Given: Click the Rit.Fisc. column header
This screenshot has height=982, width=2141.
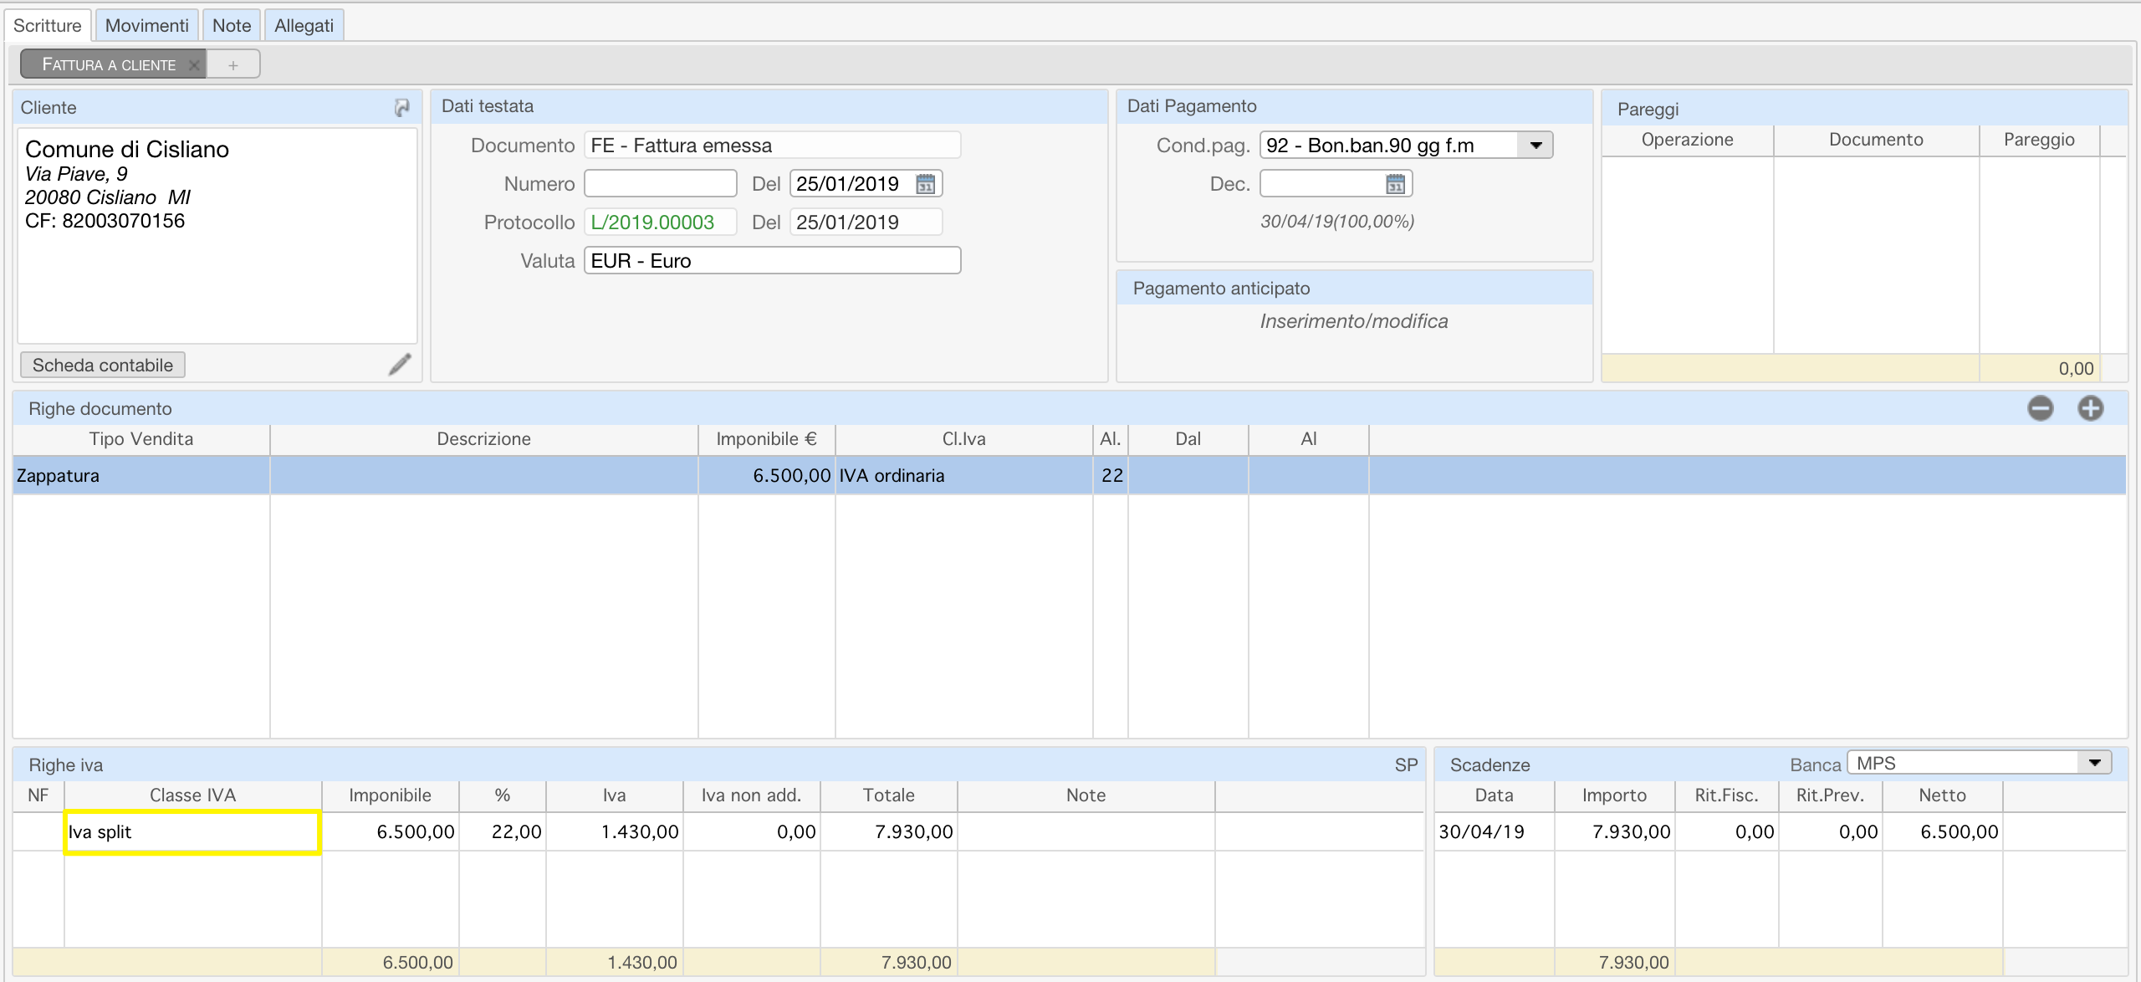Looking at the screenshot, I should point(1726,795).
